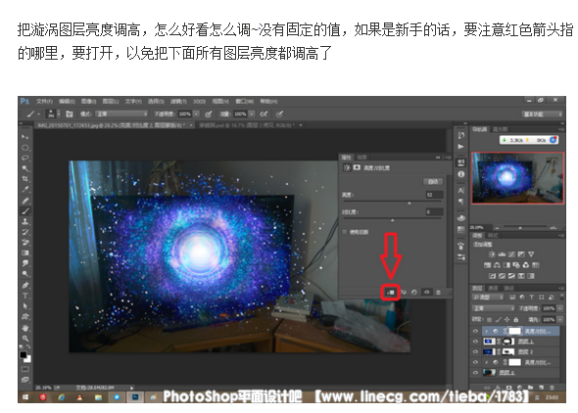Open the brush opacity dropdown arrow
The height and width of the screenshot is (413, 578).
[197, 114]
